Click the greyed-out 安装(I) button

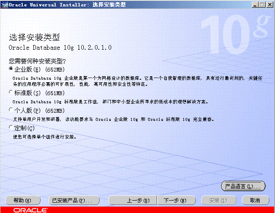219,200
